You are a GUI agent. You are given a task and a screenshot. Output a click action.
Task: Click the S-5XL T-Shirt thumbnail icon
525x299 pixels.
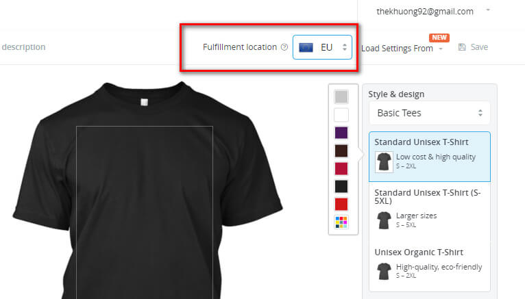(384, 220)
